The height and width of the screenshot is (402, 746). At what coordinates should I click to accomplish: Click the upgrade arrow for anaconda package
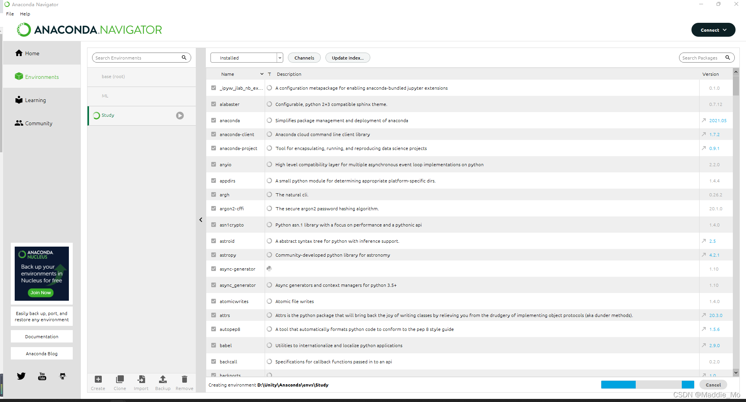click(x=704, y=121)
